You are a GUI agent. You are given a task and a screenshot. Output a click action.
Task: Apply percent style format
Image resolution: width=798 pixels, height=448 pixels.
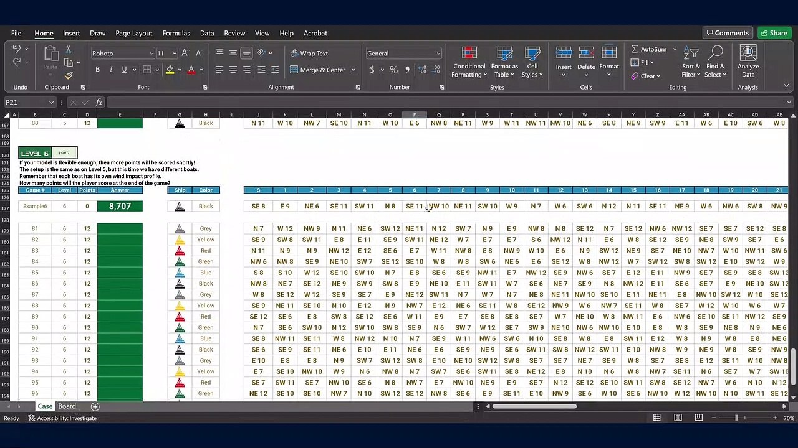click(393, 70)
